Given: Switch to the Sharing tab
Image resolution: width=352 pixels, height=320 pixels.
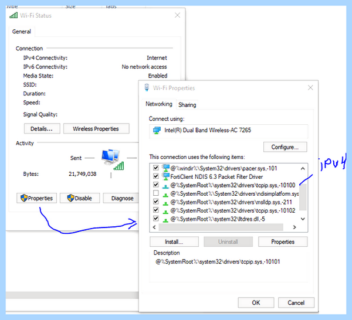Looking at the screenshot, I should click(x=187, y=105).
